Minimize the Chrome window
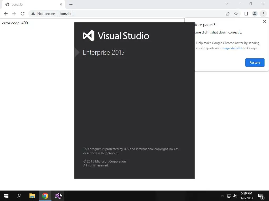Screen dimensions: 269x201 (239, 4)
